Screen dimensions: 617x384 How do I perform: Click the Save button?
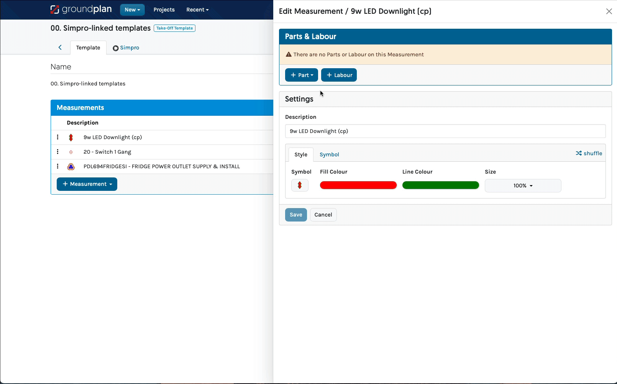pos(296,215)
